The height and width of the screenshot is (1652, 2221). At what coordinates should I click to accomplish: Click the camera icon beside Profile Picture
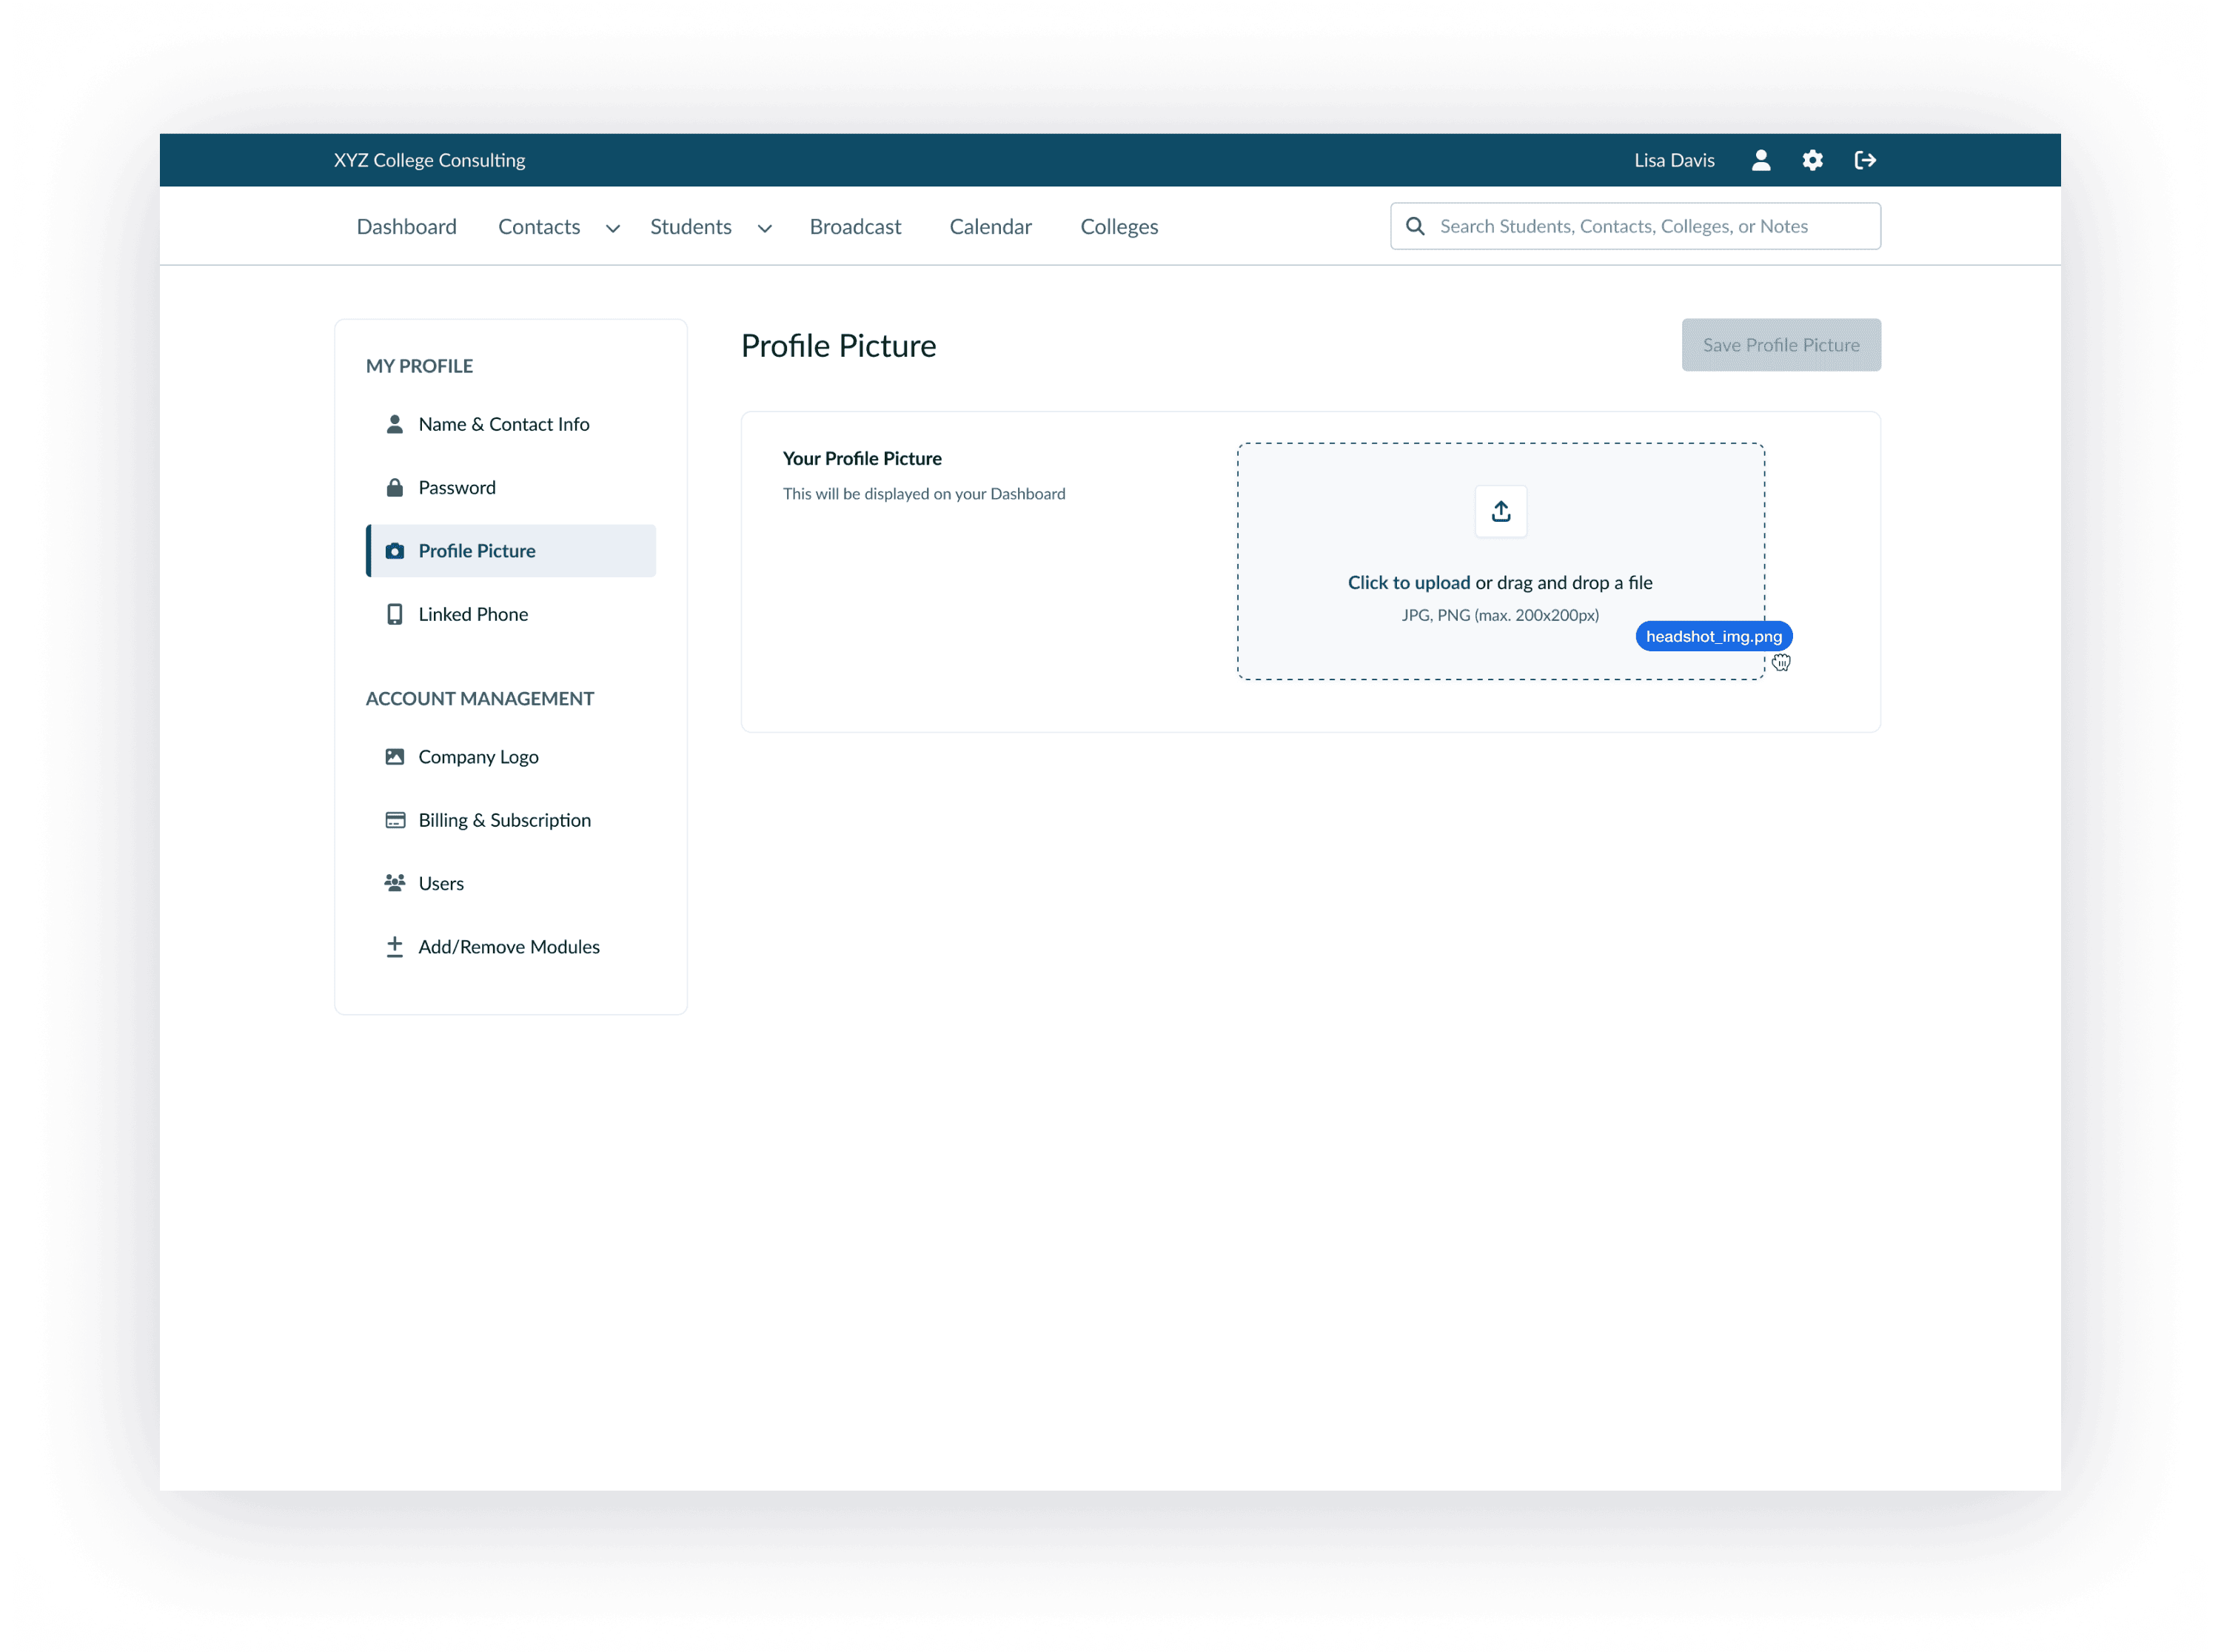tap(395, 551)
